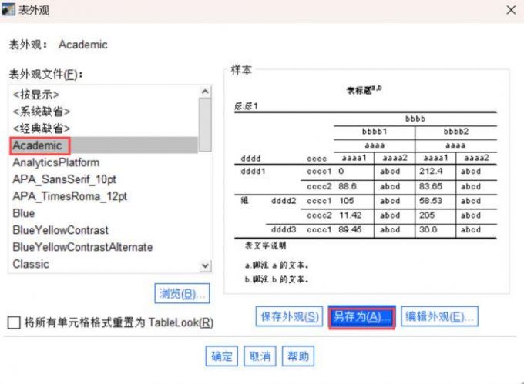Click the file list scroll down arrow
Screen dimensions: 524x384
coord(205,266)
